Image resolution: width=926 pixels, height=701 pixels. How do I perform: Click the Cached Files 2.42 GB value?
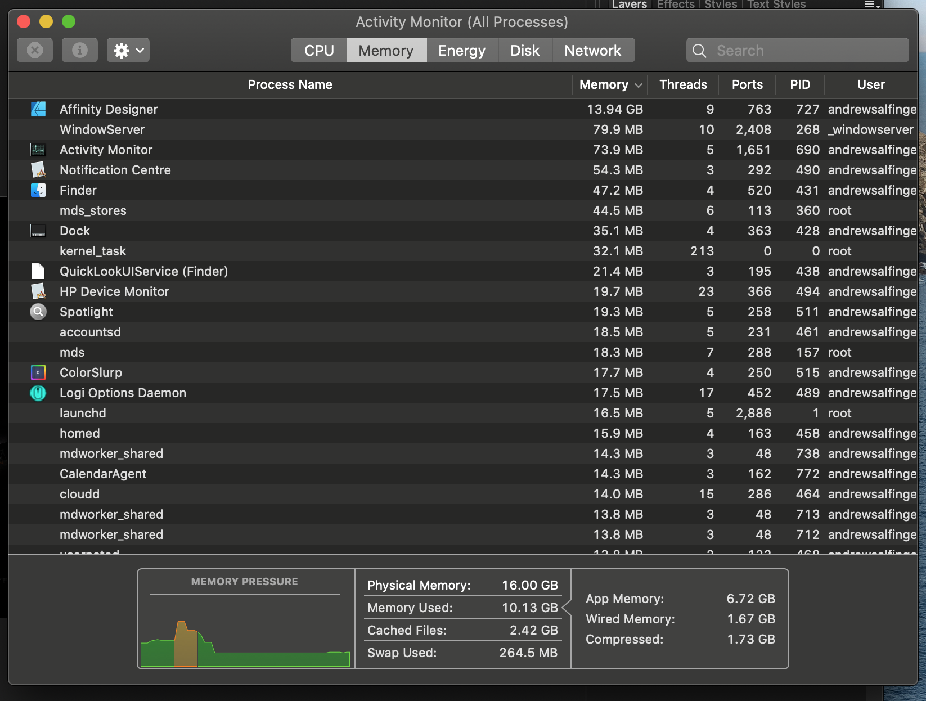[534, 630]
